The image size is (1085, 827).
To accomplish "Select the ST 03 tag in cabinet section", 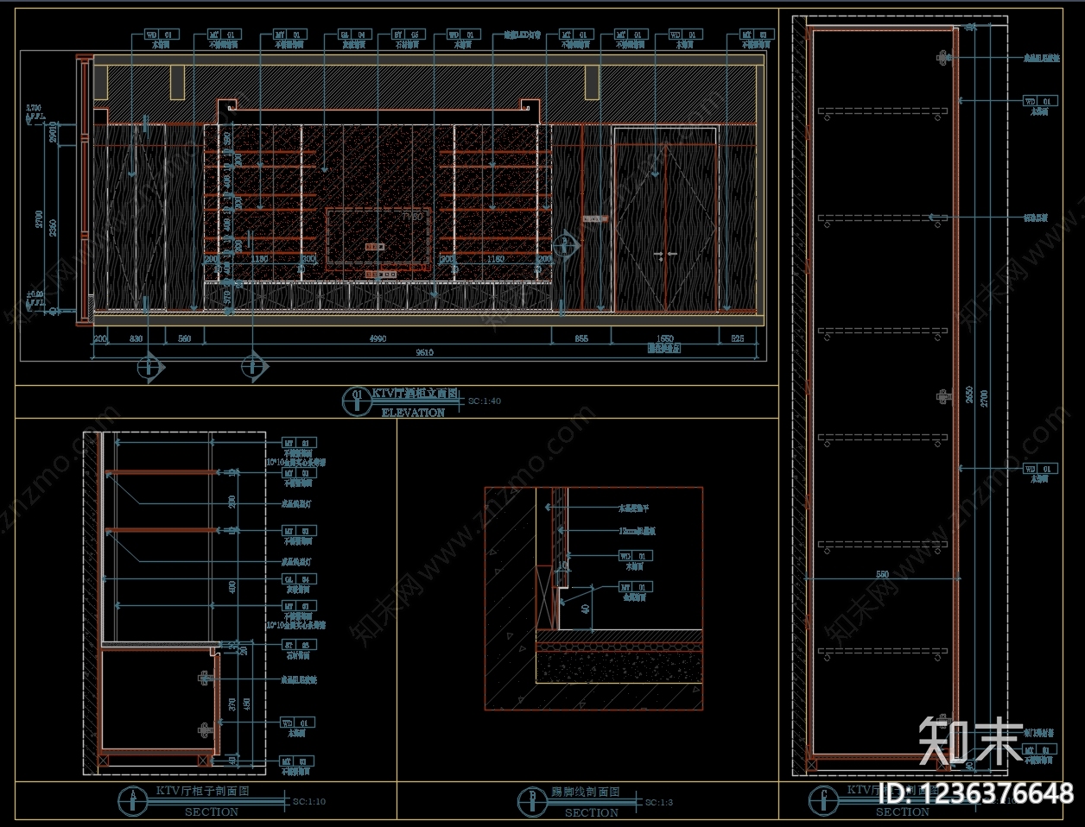I will pos(299,645).
